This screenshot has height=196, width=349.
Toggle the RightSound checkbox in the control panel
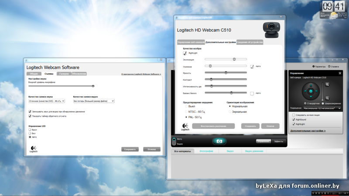(x=294, y=119)
